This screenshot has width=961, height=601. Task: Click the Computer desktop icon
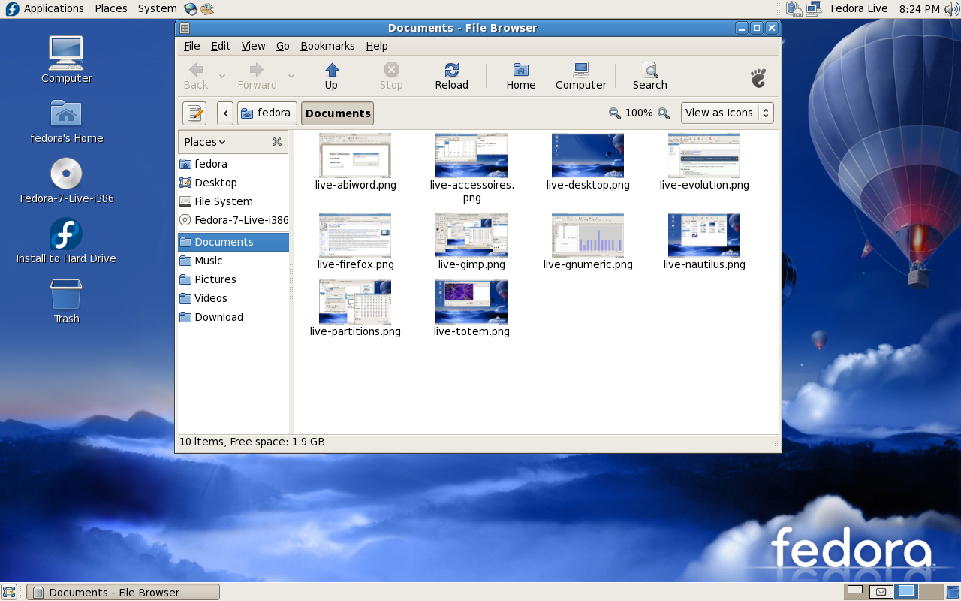click(66, 53)
